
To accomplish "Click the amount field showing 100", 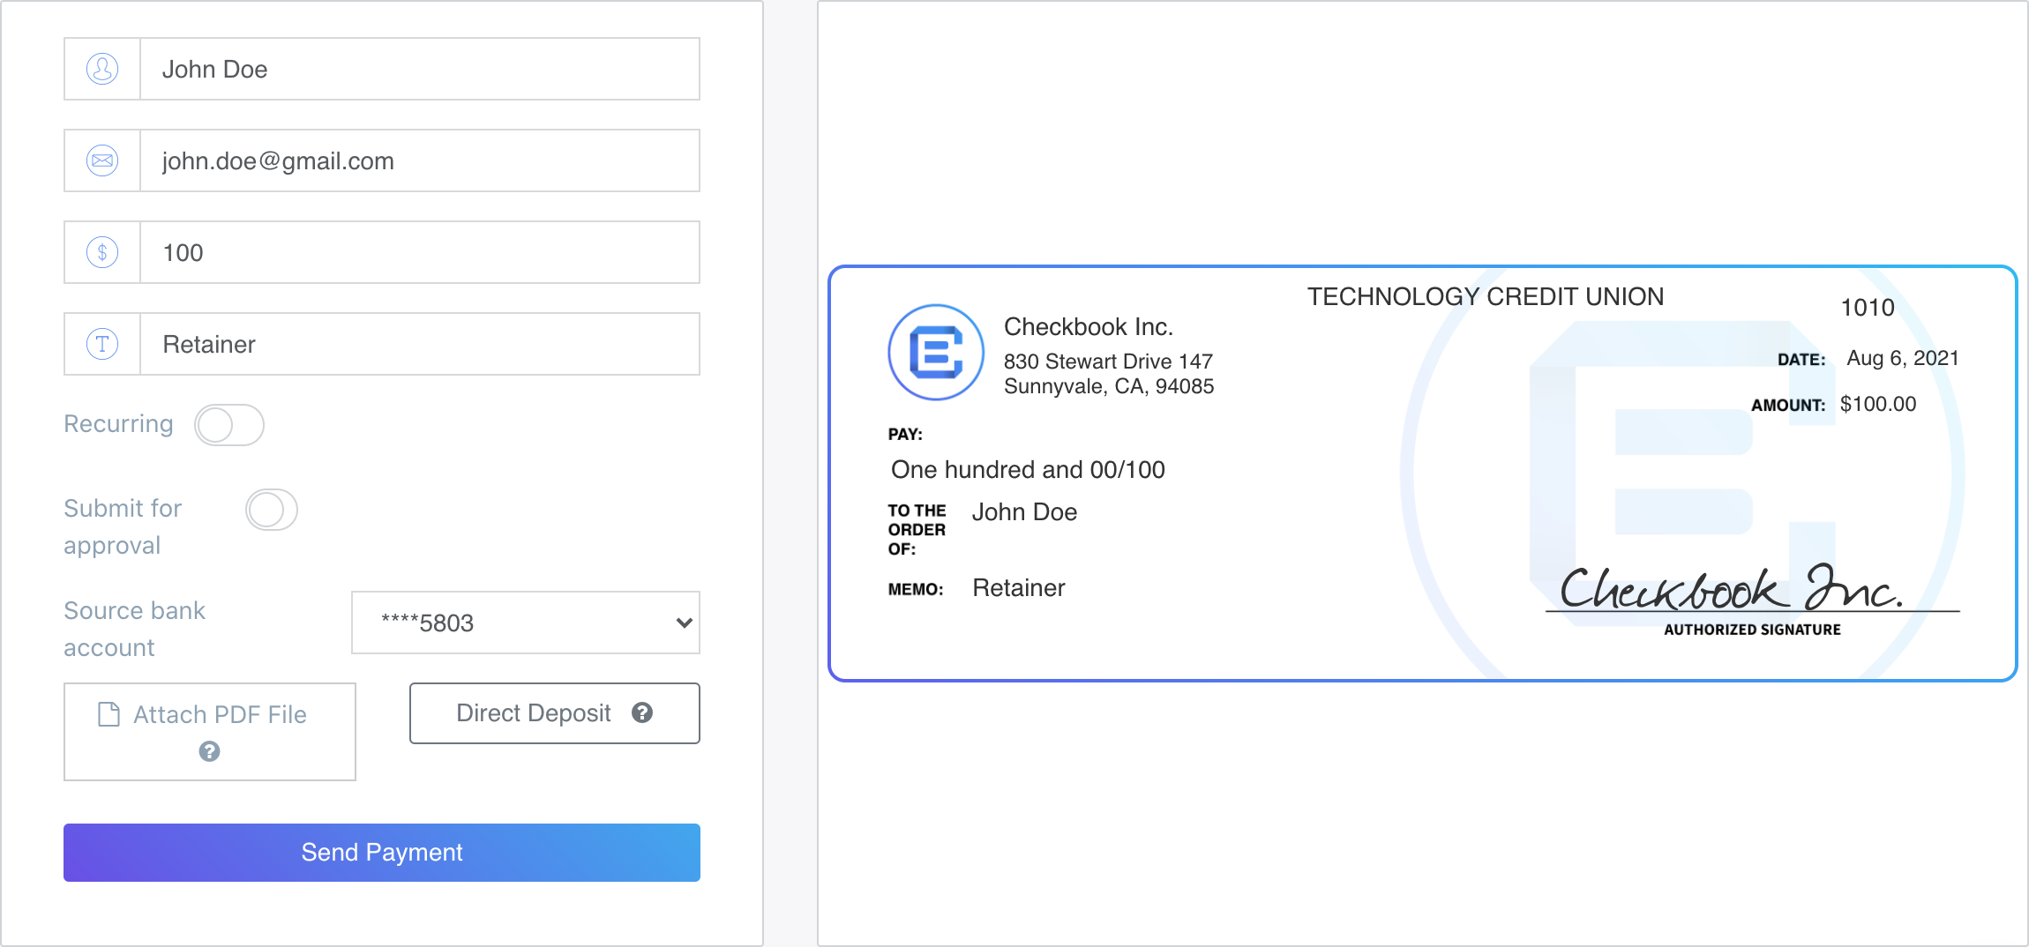I will coord(420,252).
